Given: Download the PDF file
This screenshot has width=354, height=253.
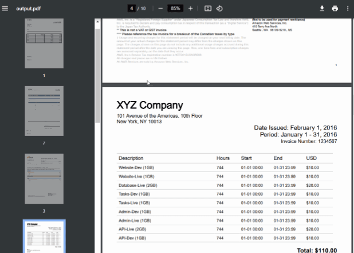Looking at the screenshot, I should pyautogui.click(x=322, y=9).
